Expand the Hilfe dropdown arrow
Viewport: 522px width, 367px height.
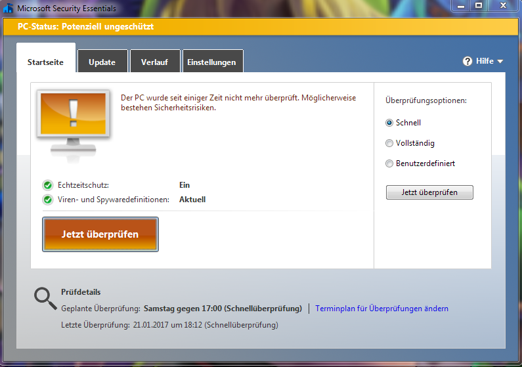tap(500, 62)
